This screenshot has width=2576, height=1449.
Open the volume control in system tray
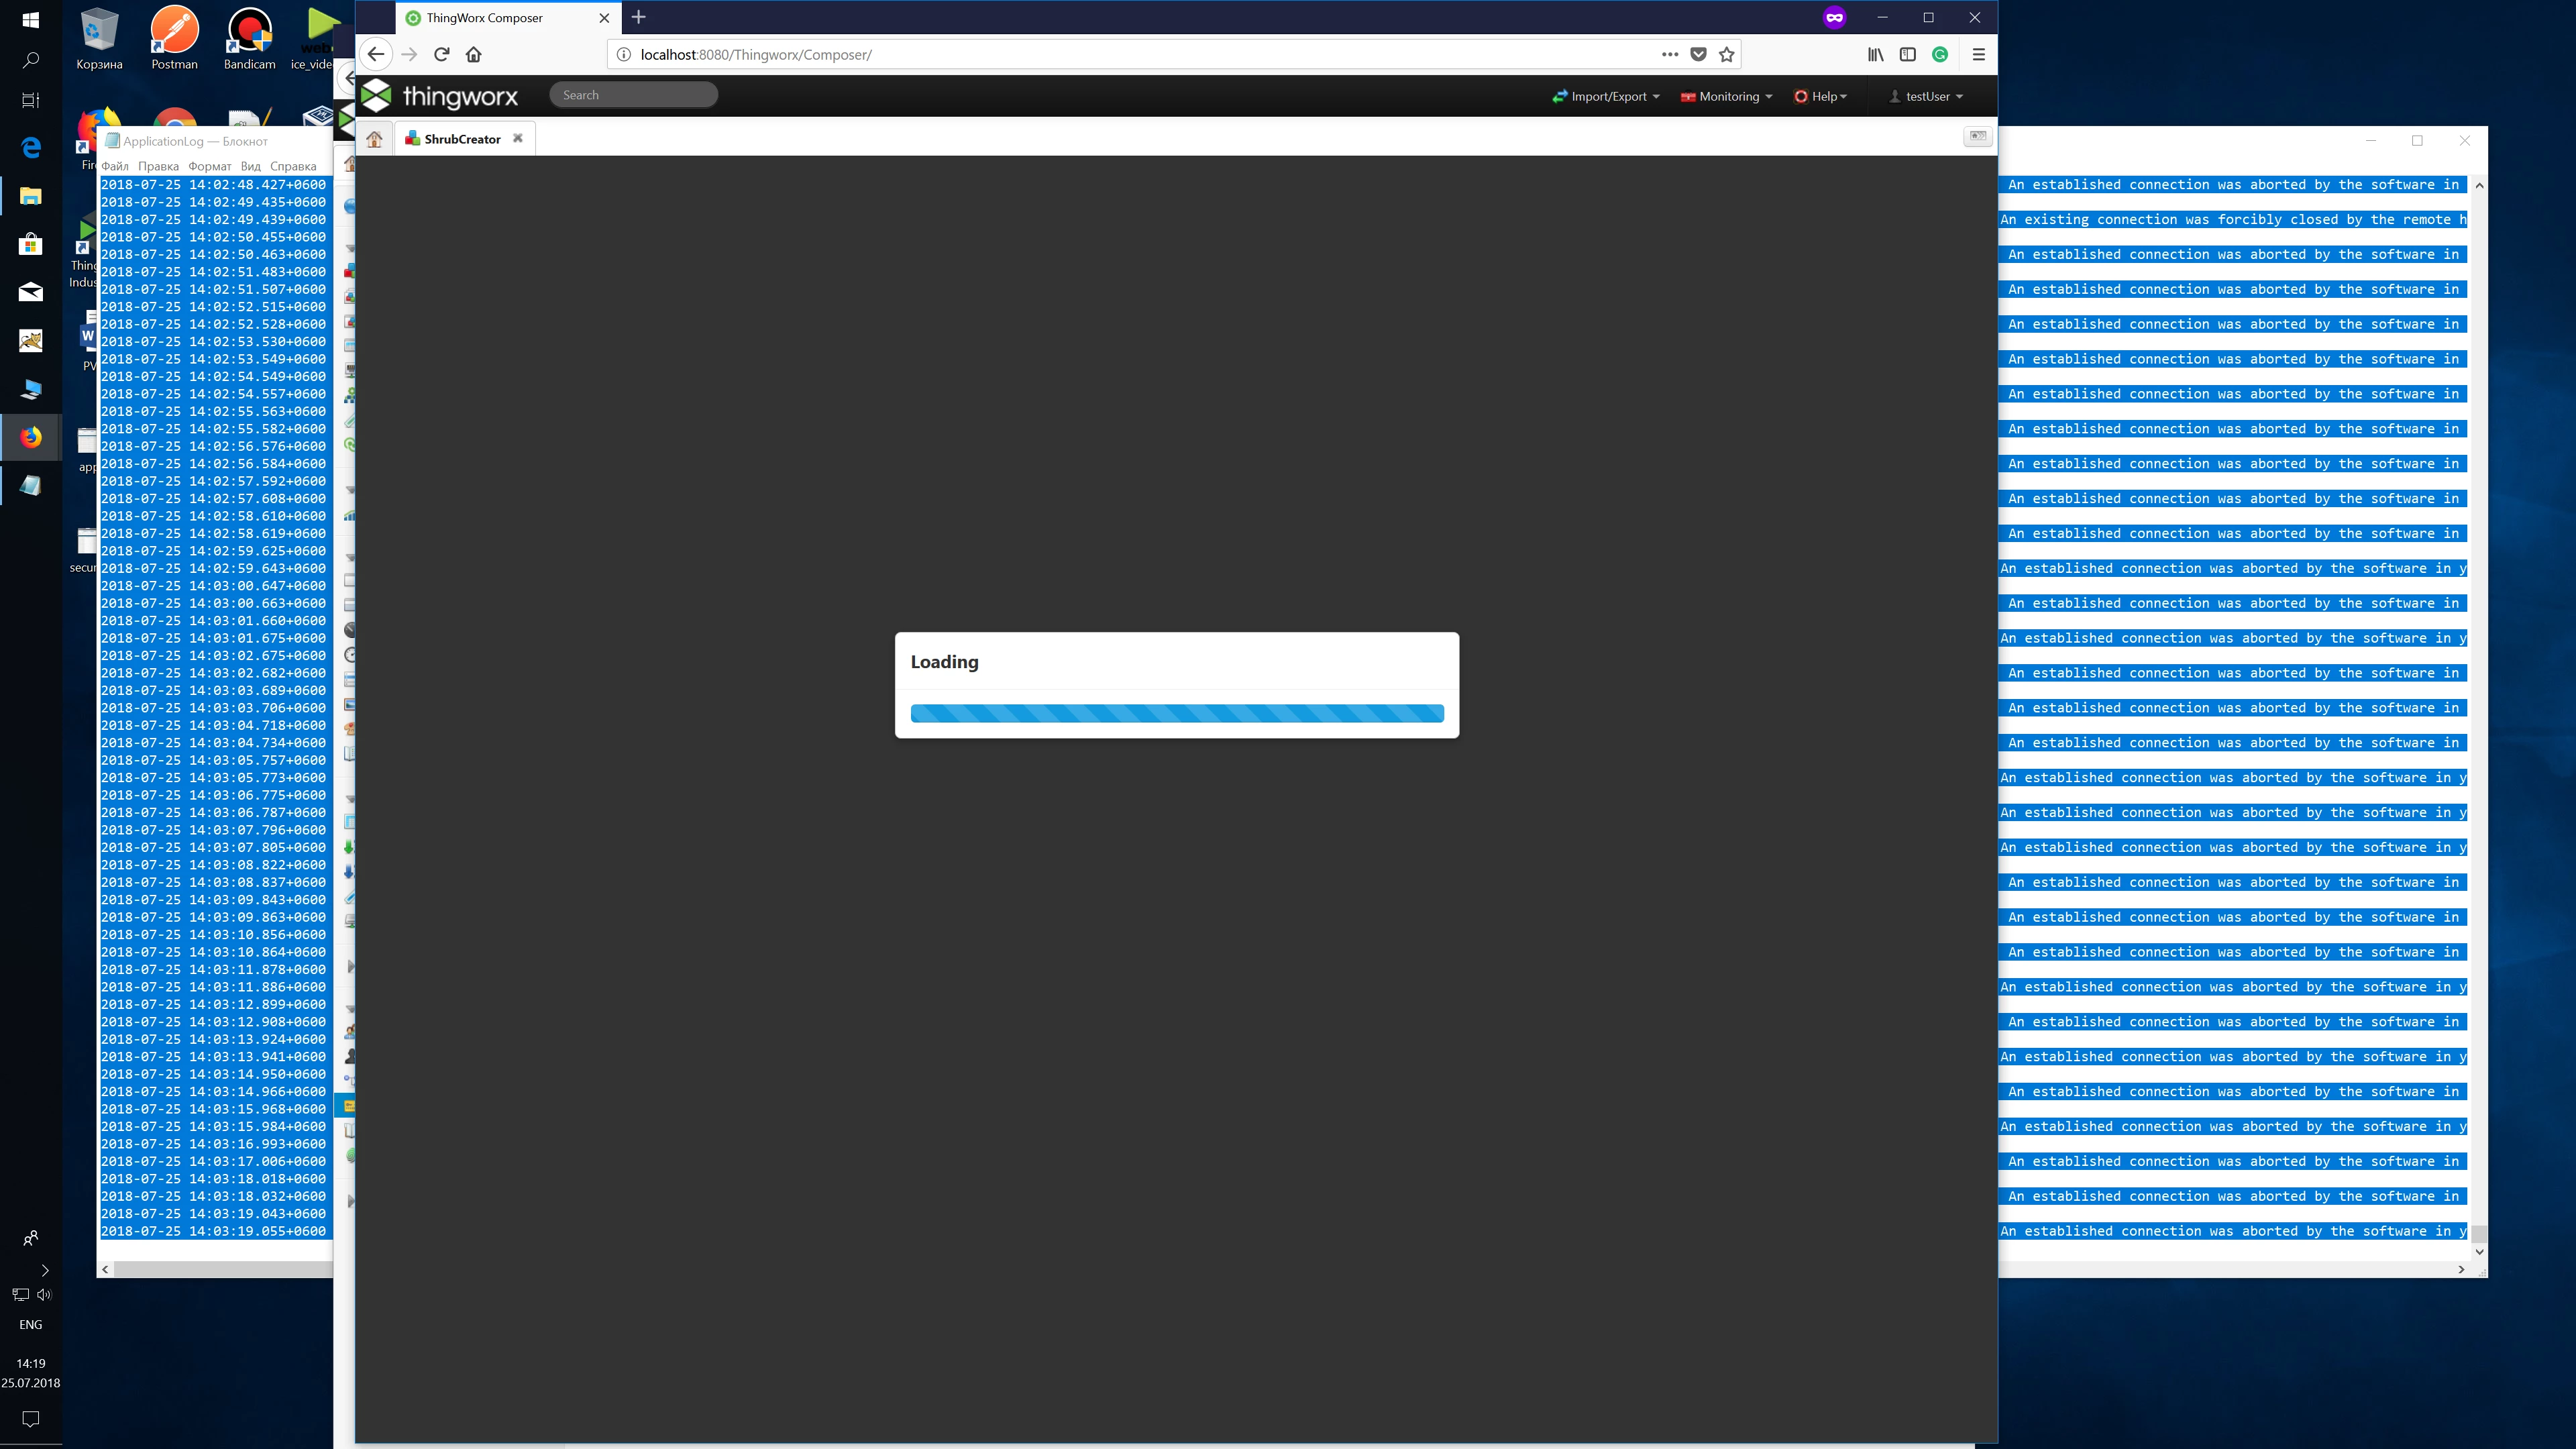point(44,1294)
